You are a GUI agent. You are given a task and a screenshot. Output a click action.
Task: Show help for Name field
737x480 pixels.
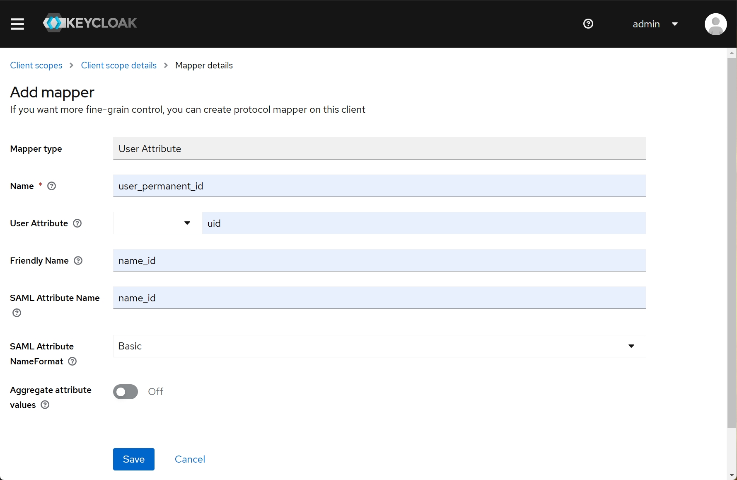pos(52,186)
